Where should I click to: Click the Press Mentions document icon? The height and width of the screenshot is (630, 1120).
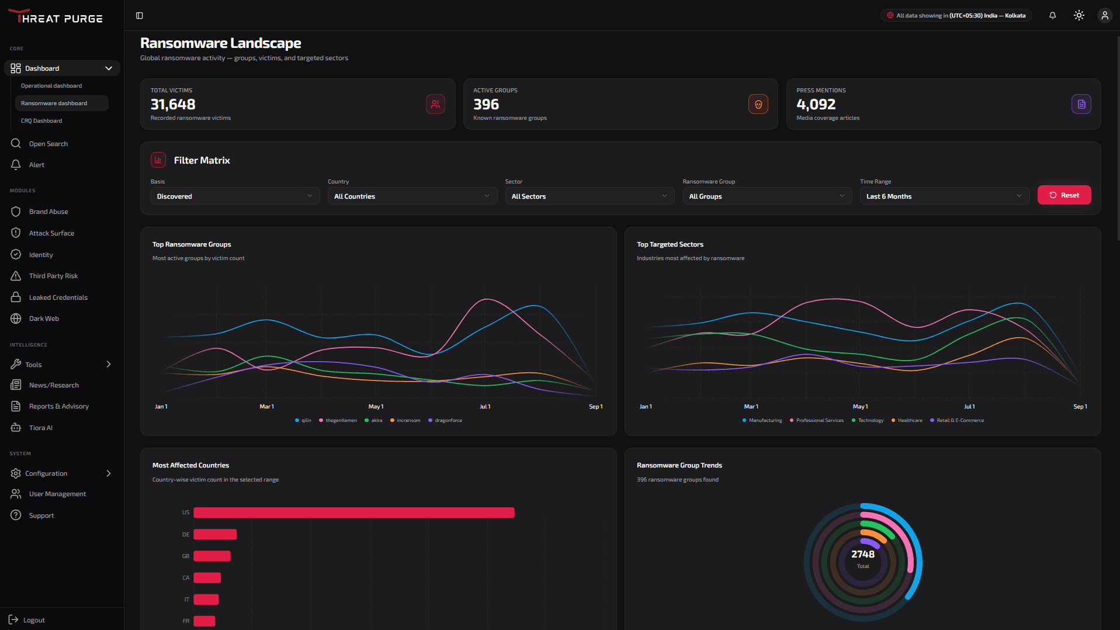1081,104
